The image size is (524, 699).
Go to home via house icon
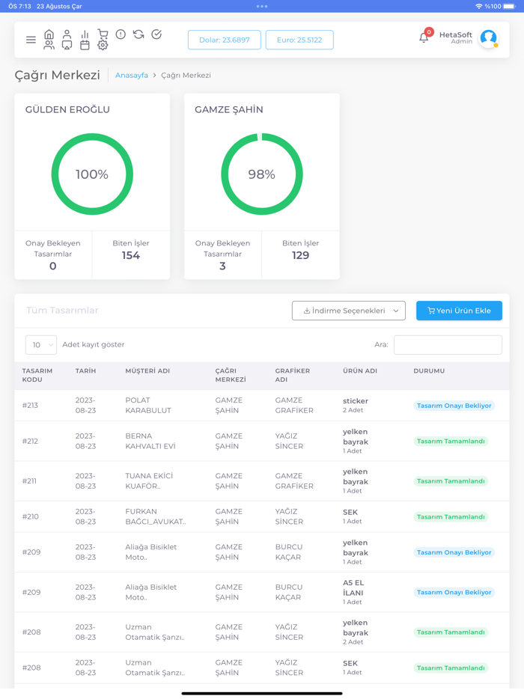49,34
